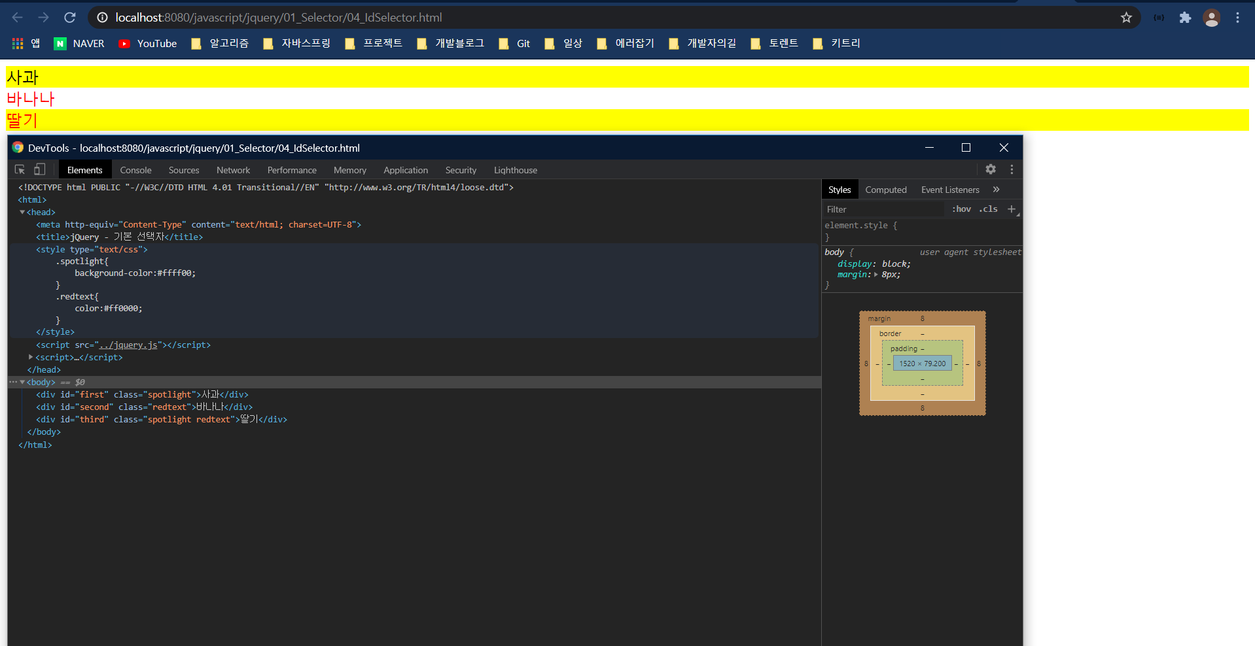Select the Elements tab

tap(84, 170)
